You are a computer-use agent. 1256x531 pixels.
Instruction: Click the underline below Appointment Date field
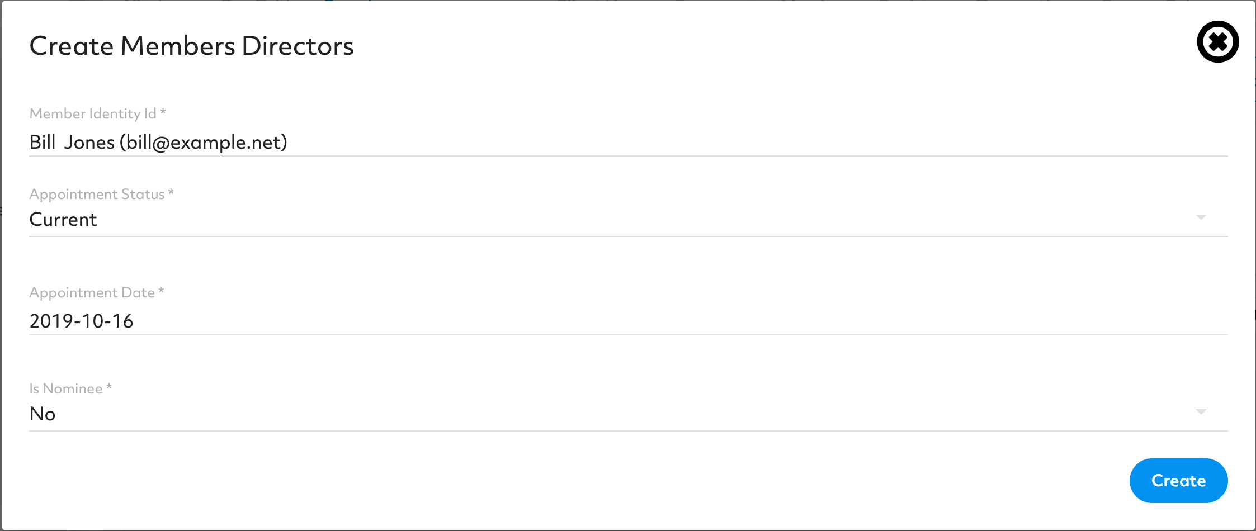[x=628, y=335]
